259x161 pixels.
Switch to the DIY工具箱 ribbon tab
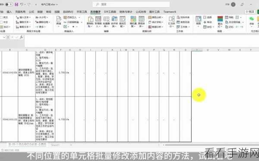tap(110, 12)
